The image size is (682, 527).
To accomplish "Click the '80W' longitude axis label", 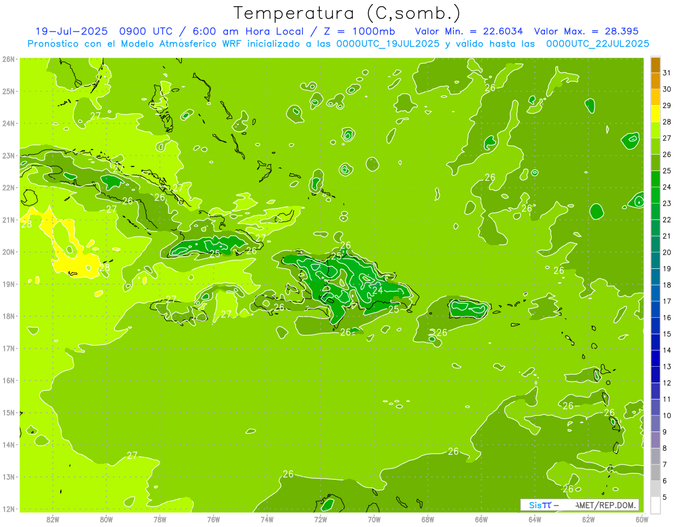I will pyautogui.click(x=106, y=519).
